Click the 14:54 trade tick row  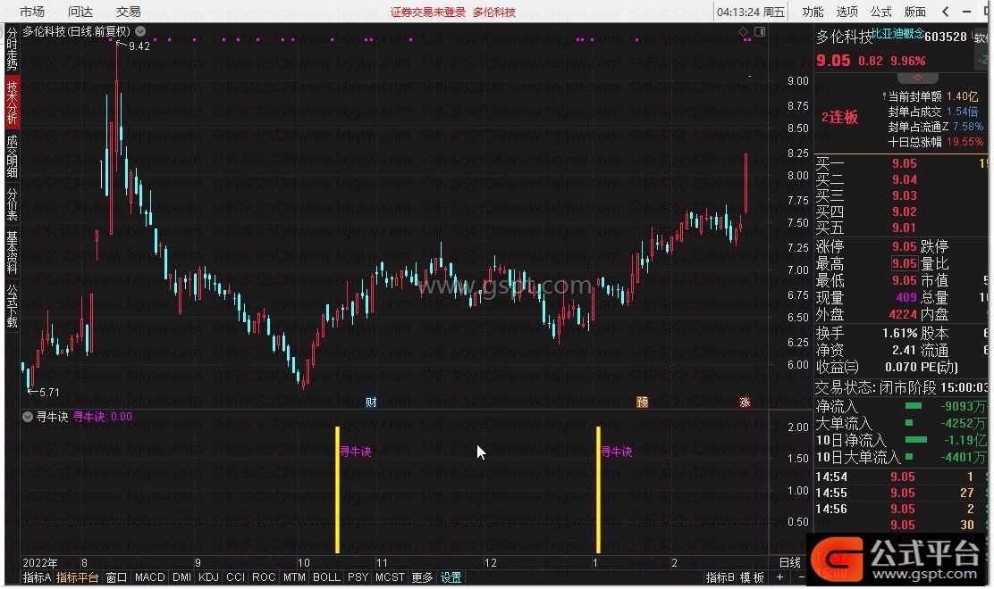(x=900, y=477)
